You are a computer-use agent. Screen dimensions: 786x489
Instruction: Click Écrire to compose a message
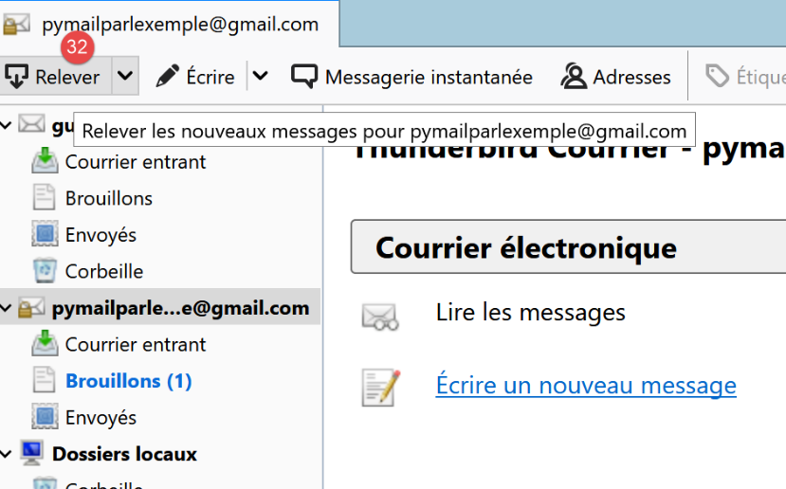click(x=196, y=77)
